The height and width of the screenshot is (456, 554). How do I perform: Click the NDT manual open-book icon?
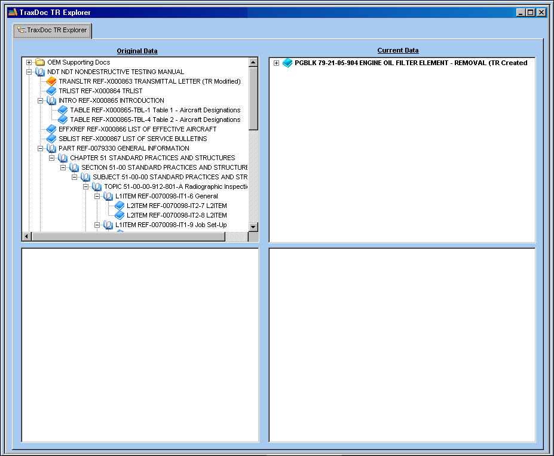40,72
